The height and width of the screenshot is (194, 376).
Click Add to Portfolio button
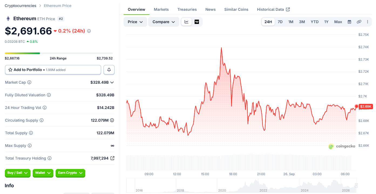(53, 70)
